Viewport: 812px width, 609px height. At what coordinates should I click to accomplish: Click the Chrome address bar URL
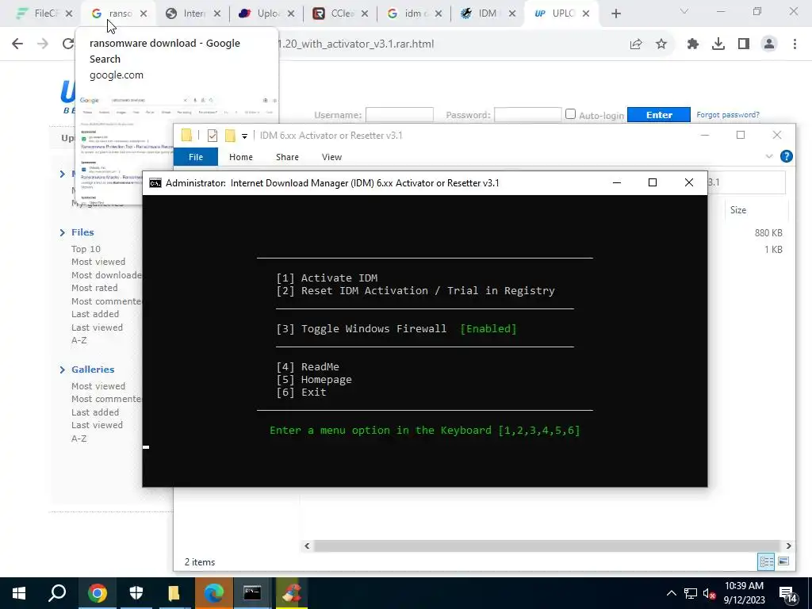point(355,44)
